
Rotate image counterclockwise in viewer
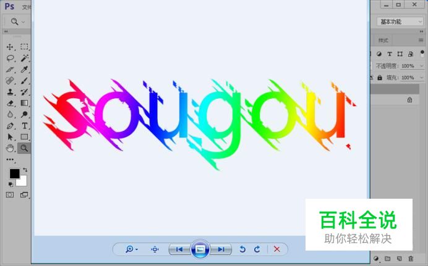pos(242,249)
